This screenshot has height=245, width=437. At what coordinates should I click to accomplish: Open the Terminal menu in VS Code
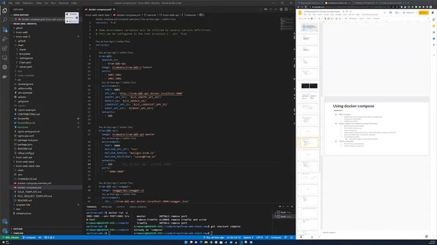point(64,3)
